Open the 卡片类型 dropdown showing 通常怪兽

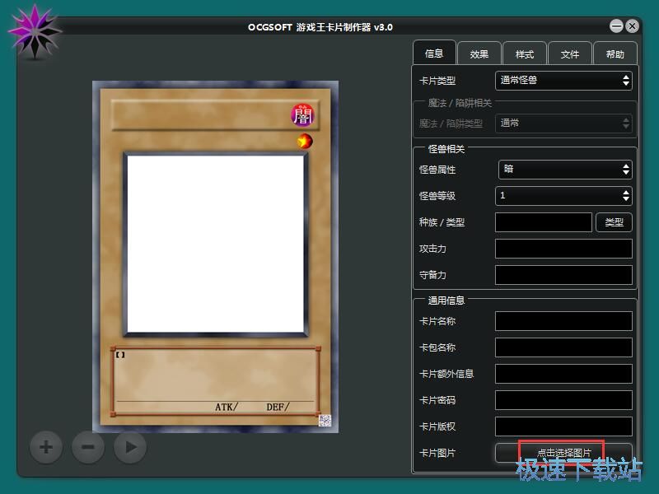point(563,80)
